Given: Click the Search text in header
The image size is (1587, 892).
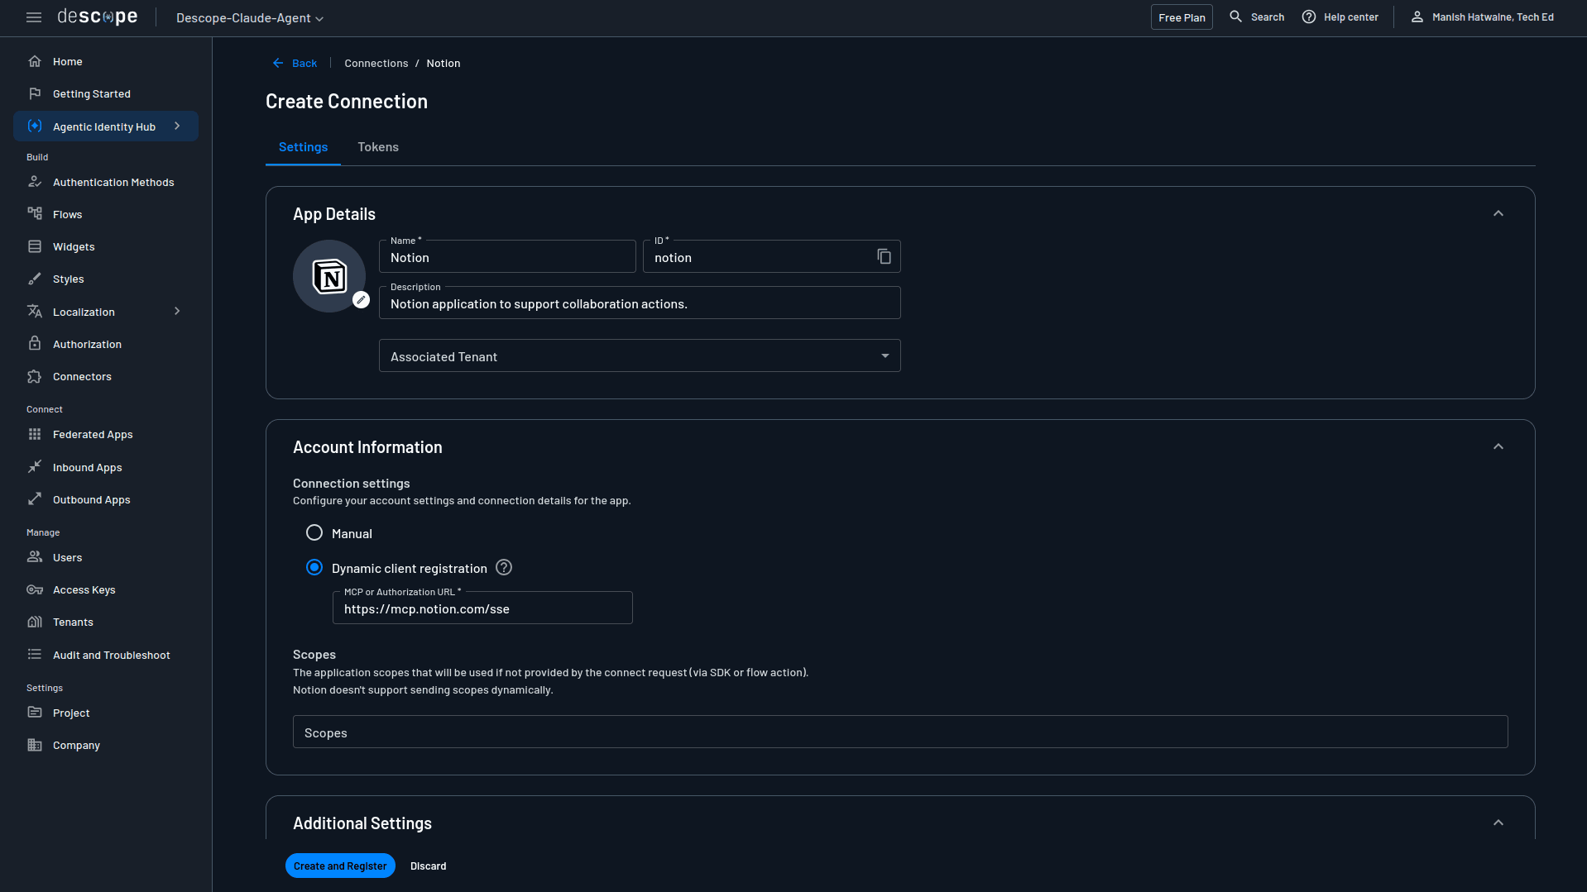Looking at the screenshot, I should tap(1267, 17).
